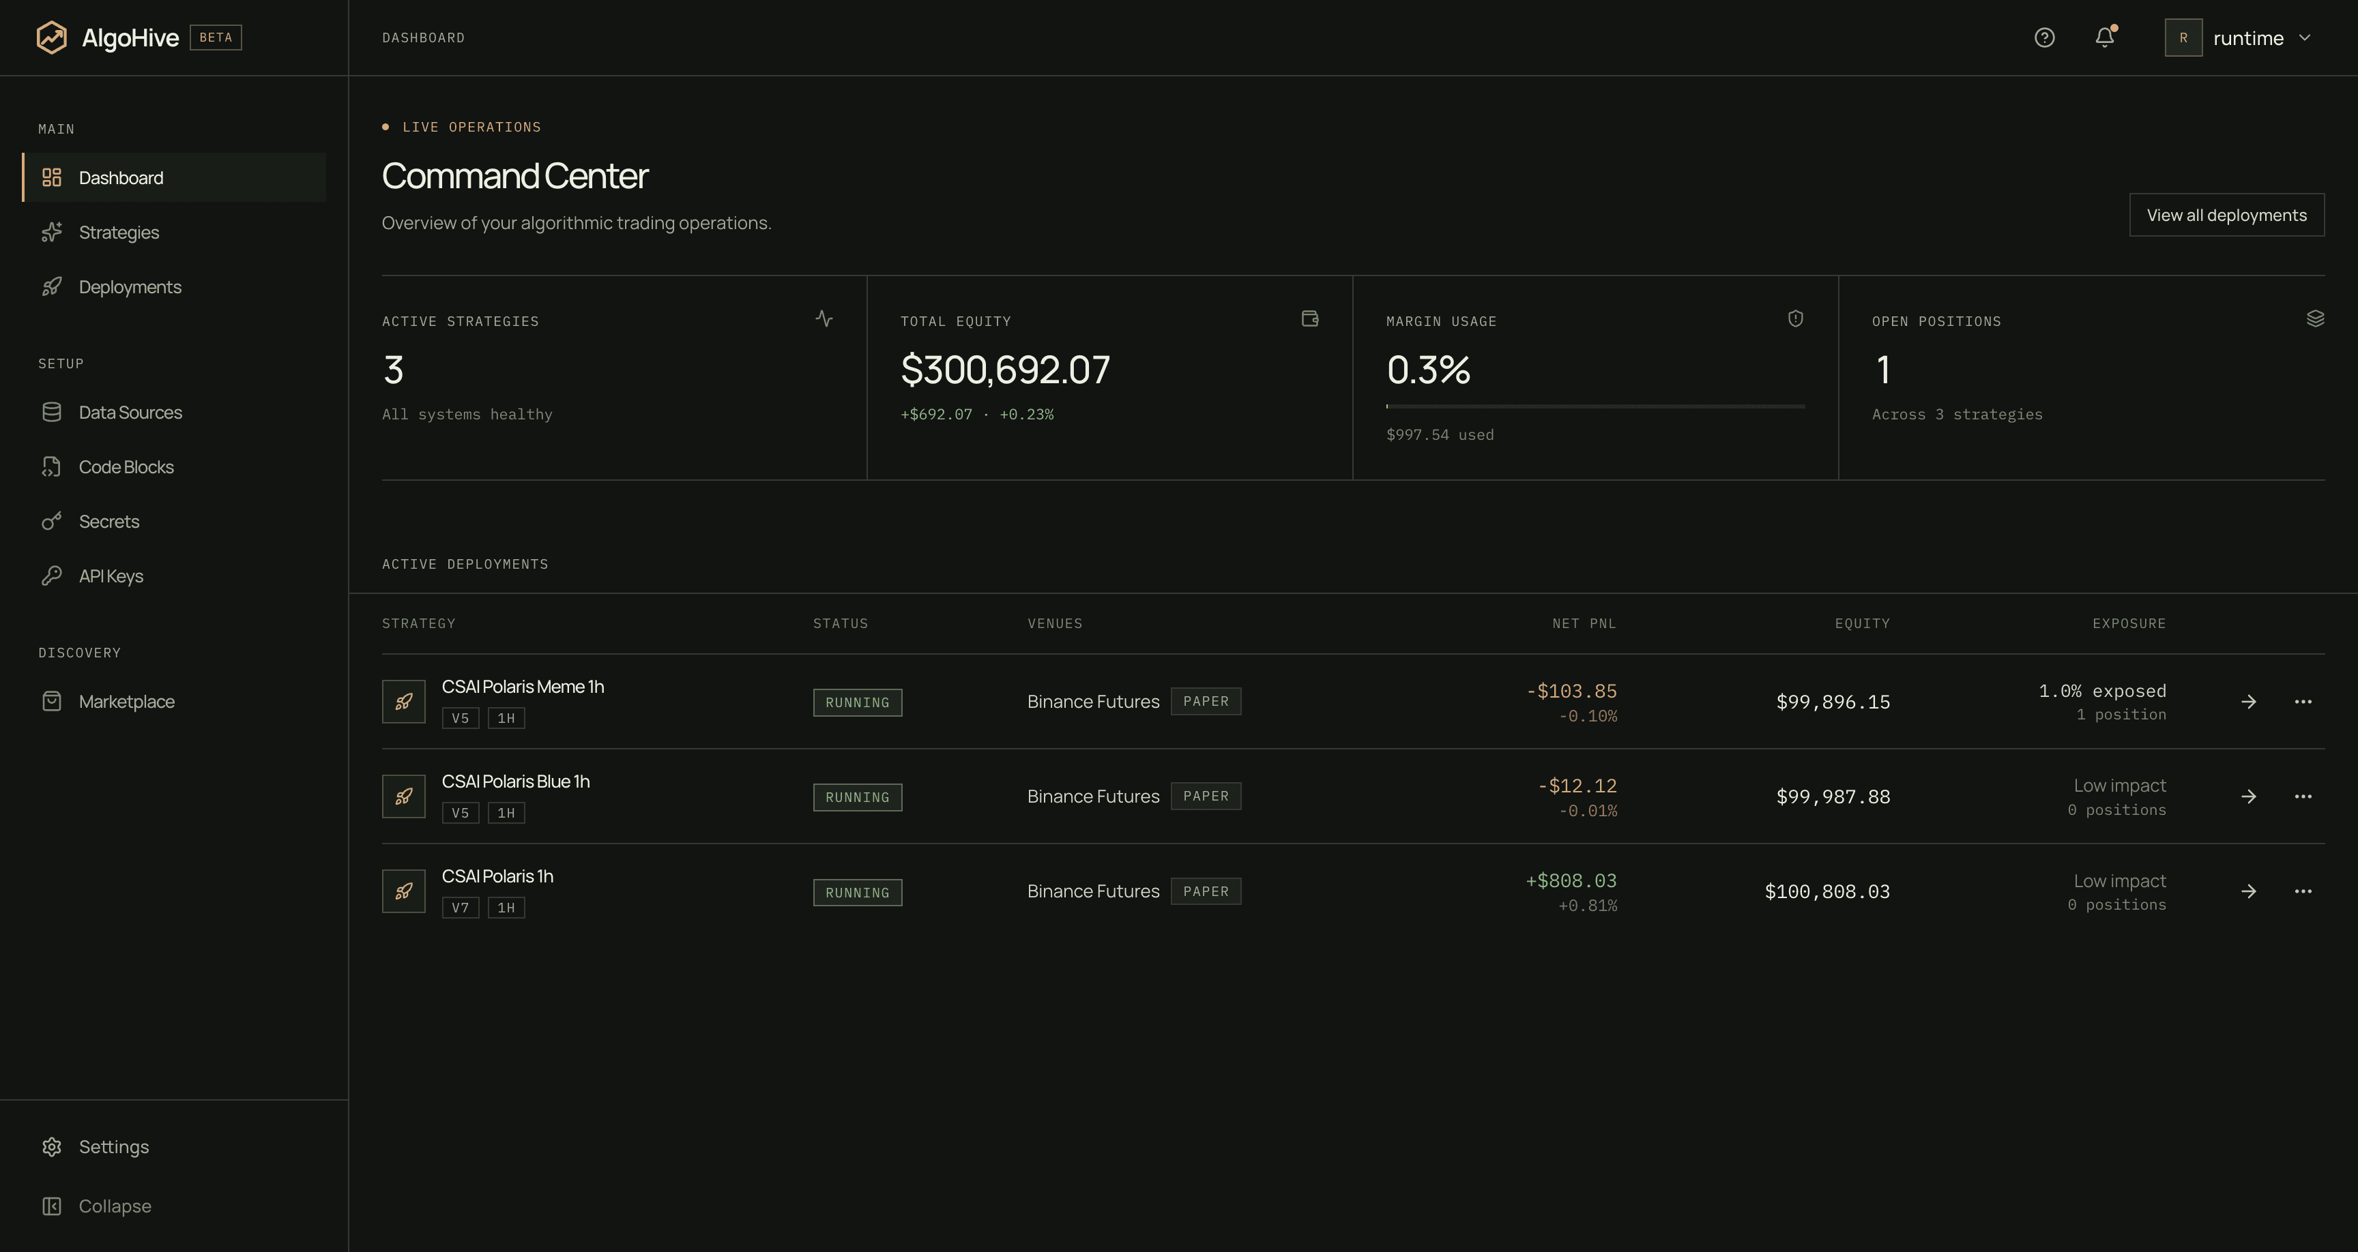The height and width of the screenshot is (1252, 2358).
Task: Open notifications bell icon
Action: [2104, 38]
